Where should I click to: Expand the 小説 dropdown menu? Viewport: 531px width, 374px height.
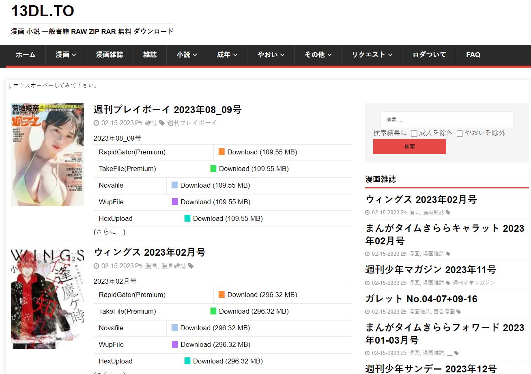187,55
